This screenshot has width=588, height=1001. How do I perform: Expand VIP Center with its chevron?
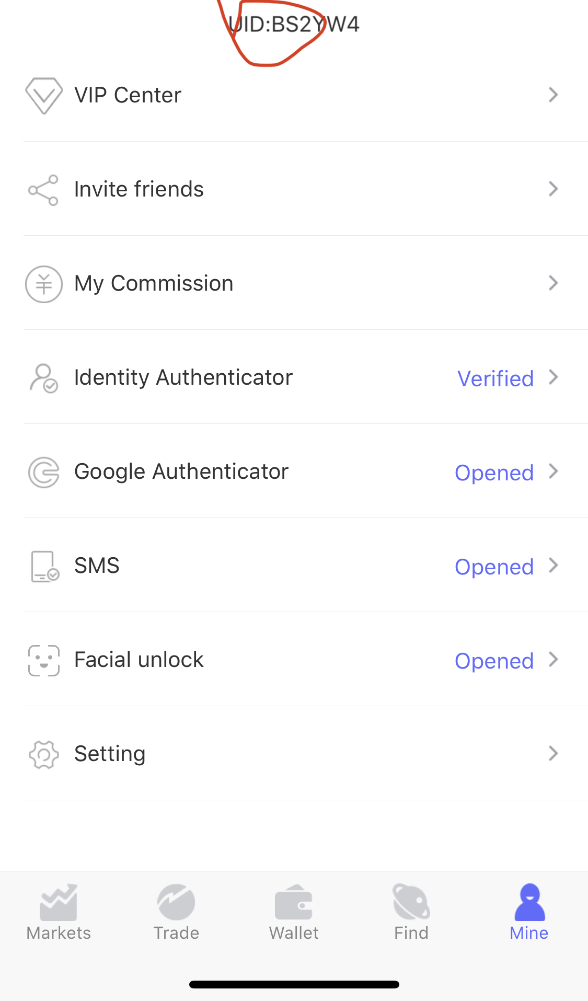(553, 95)
